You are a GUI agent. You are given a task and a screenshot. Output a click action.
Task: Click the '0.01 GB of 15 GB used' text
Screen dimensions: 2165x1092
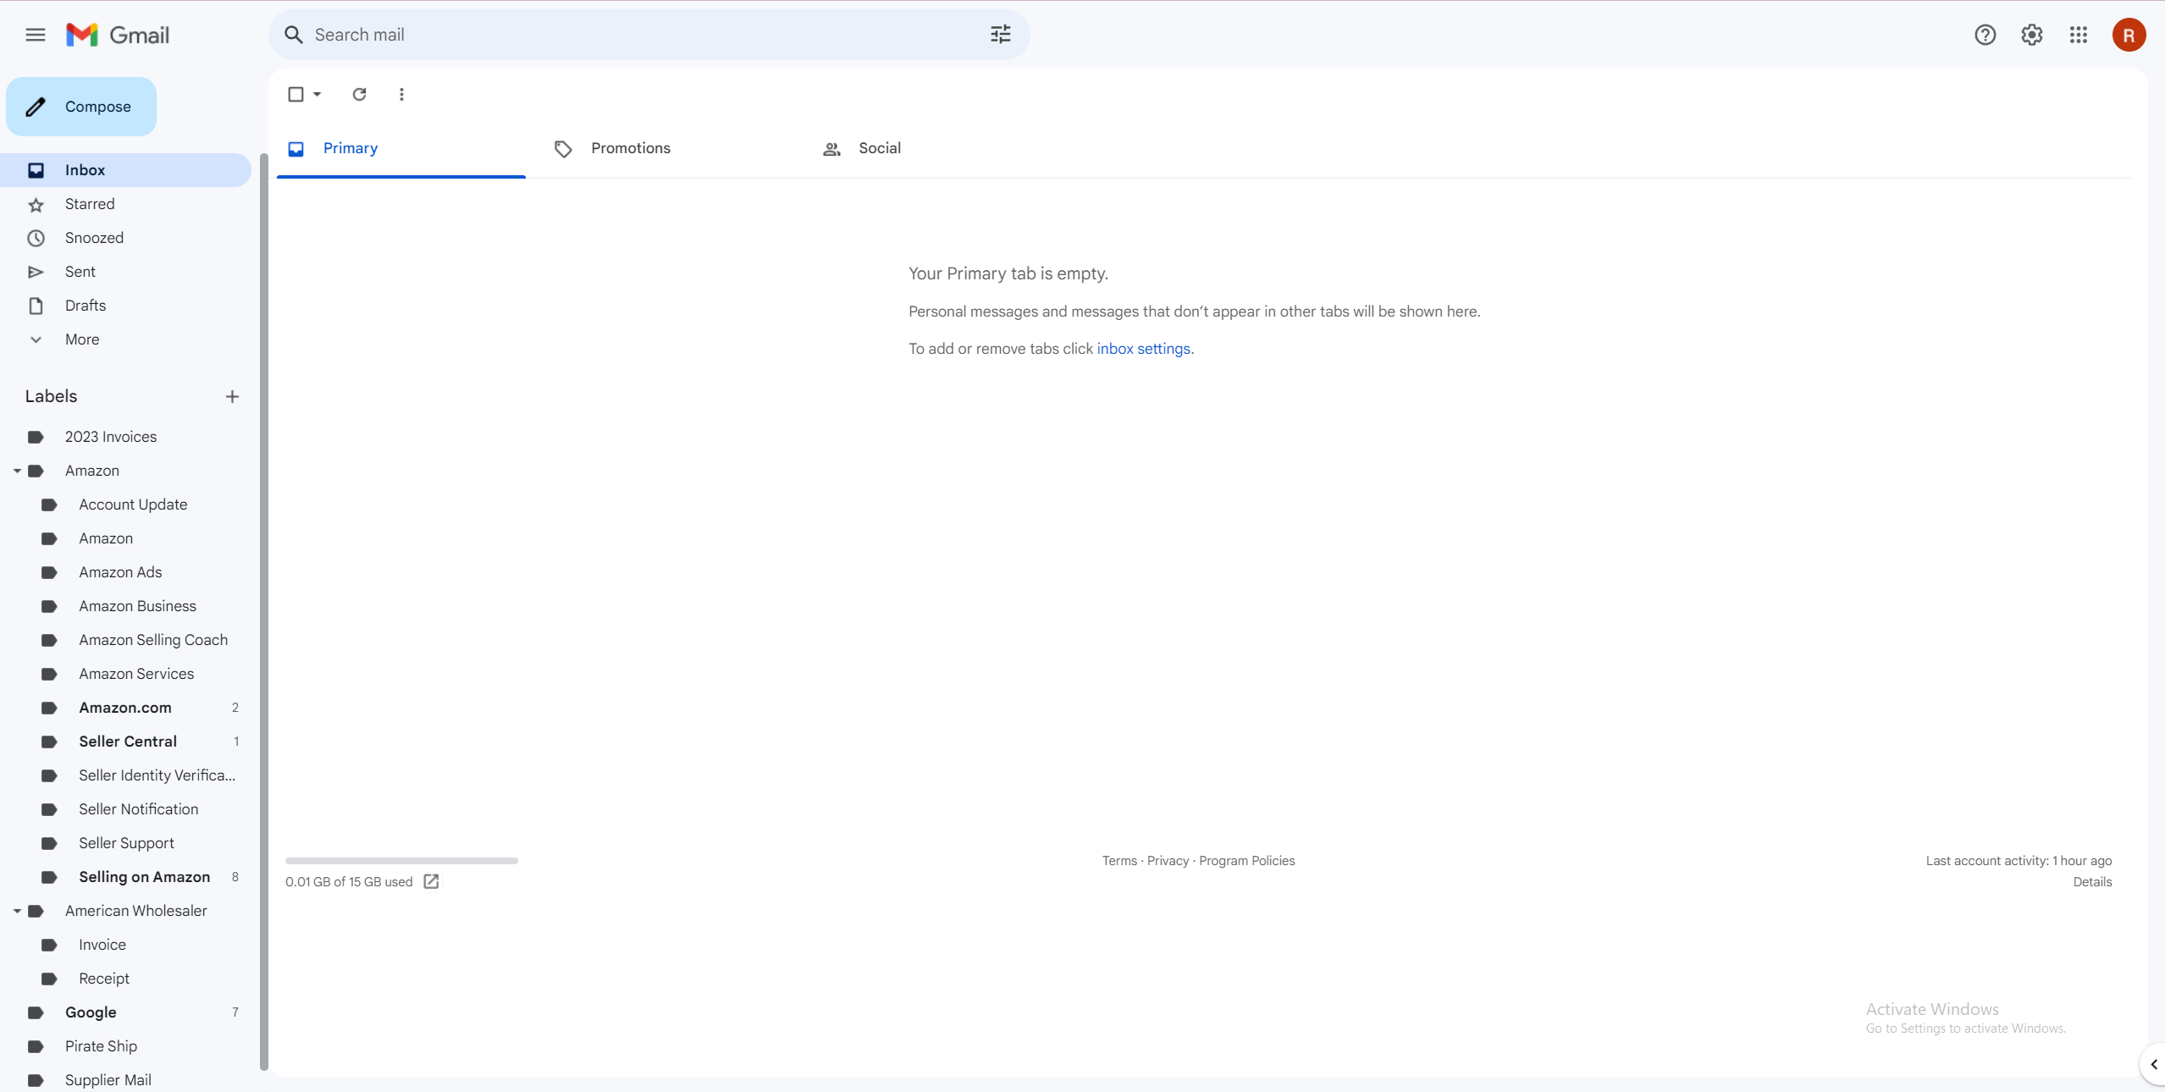pyautogui.click(x=349, y=882)
